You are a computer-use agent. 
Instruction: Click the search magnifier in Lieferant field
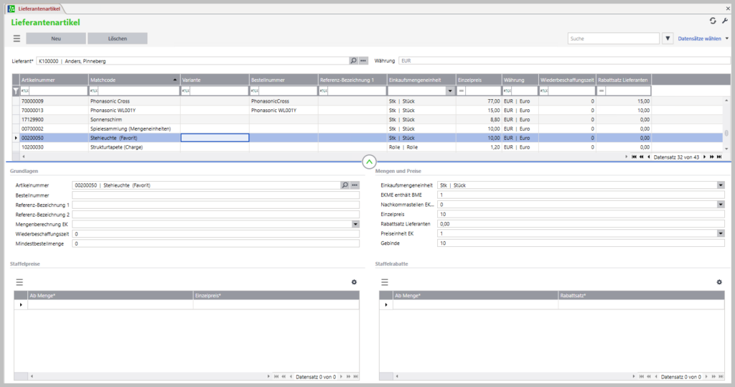pyautogui.click(x=352, y=61)
